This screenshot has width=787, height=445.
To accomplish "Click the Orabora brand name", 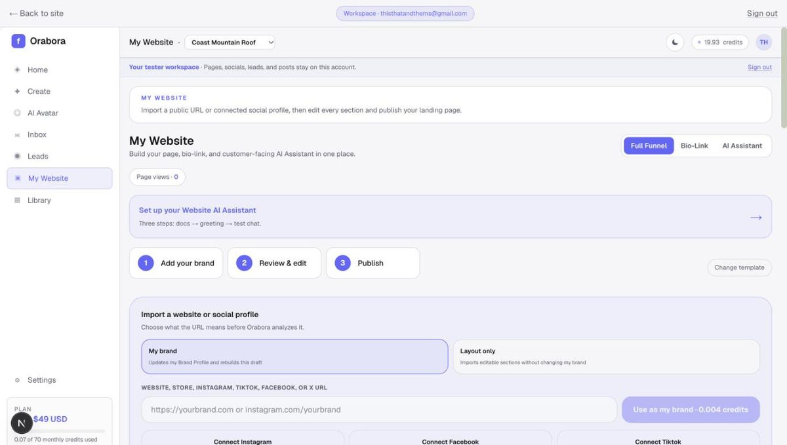I will (x=48, y=41).
